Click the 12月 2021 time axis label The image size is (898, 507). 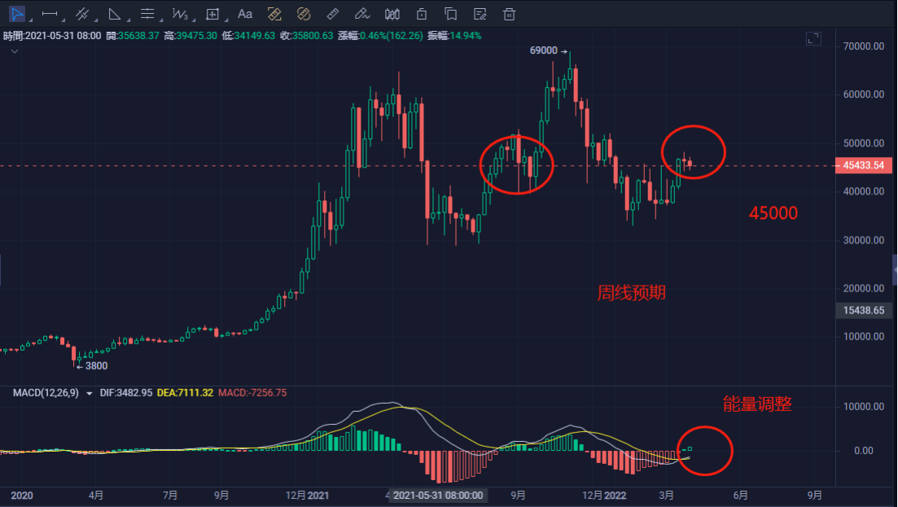tap(307, 496)
